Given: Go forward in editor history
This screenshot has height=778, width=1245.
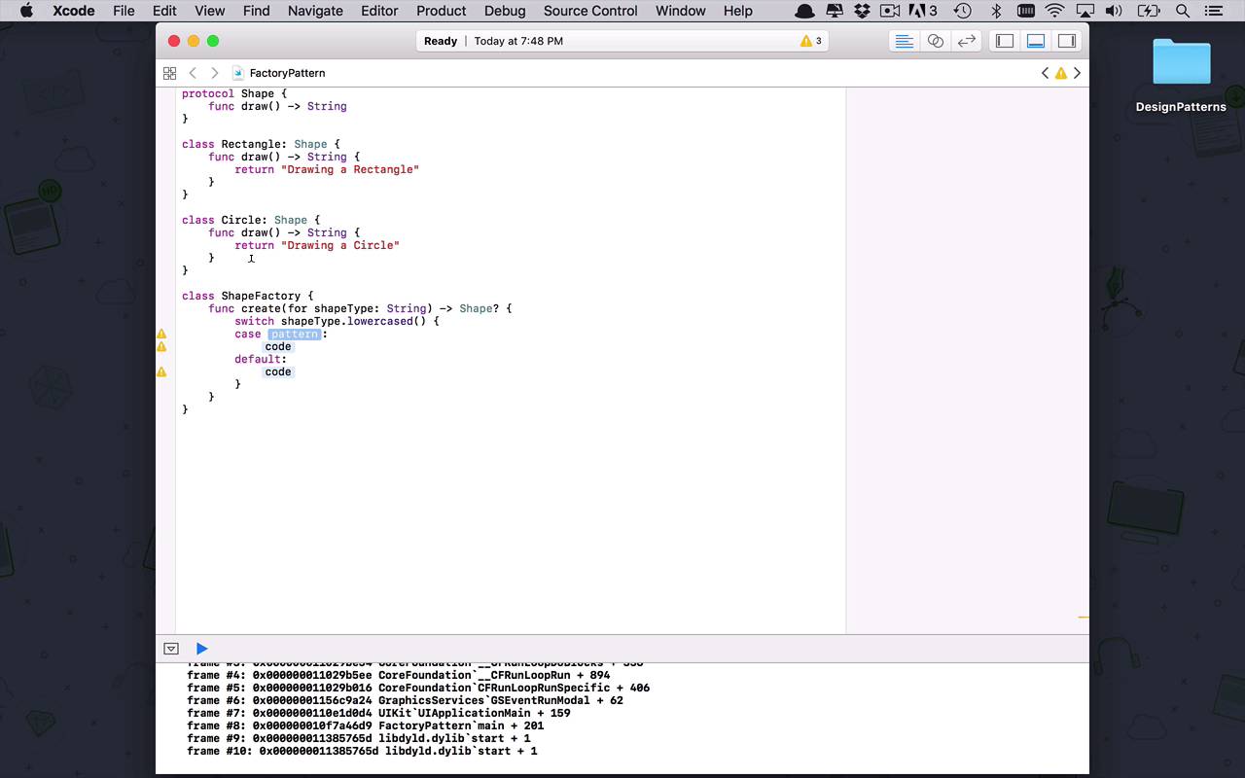Looking at the screenshot, I should 215,73.
